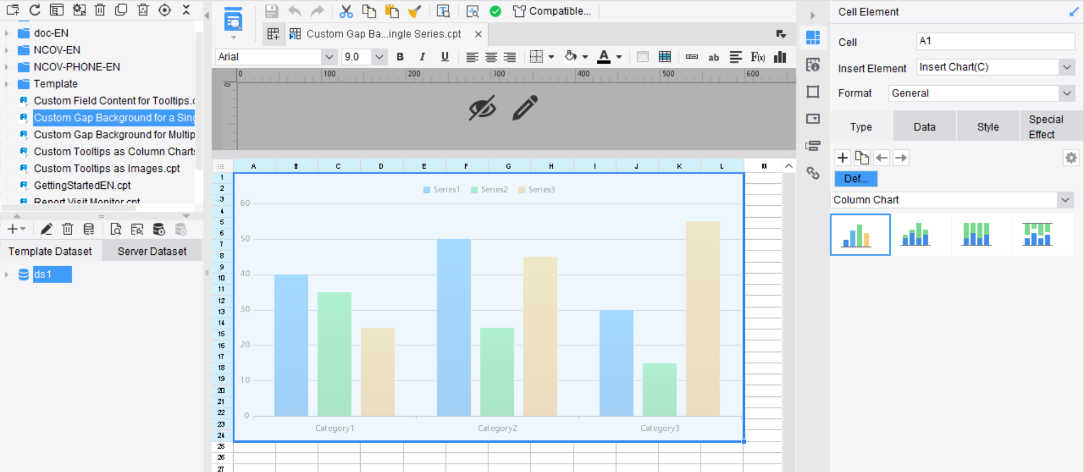1084x472 pixels.
Task: Click the Save icon in top toolbar
Action: [272, 11]
